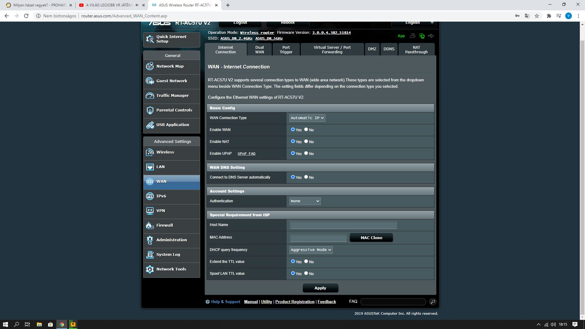
Task: Switch to Dual WAN tab
Action: coord(260,49)
